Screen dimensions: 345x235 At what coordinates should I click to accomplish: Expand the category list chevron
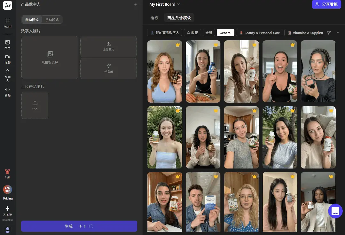coord(338,33)
